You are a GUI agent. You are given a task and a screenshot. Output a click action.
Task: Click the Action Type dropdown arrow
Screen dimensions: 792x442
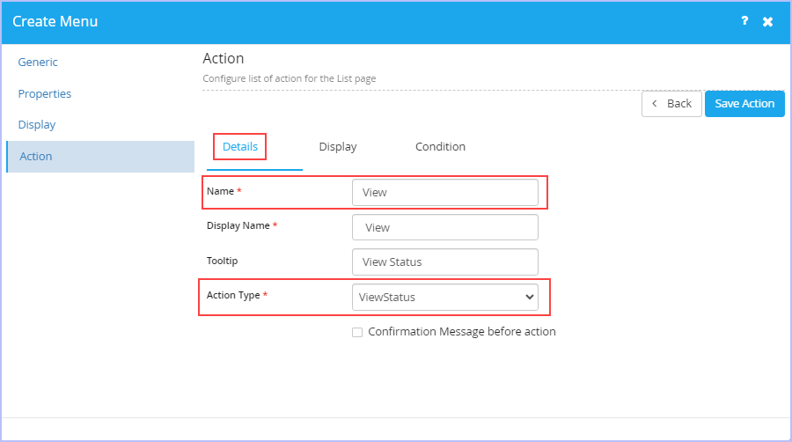pos(530,297)
